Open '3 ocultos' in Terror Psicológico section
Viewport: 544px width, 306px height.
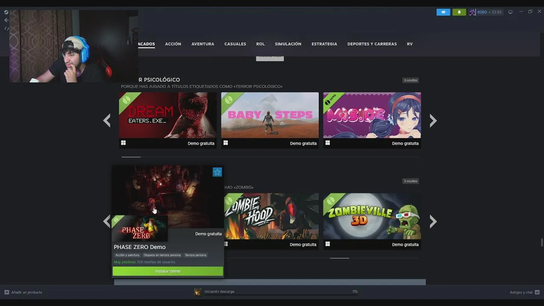(411, 80)
